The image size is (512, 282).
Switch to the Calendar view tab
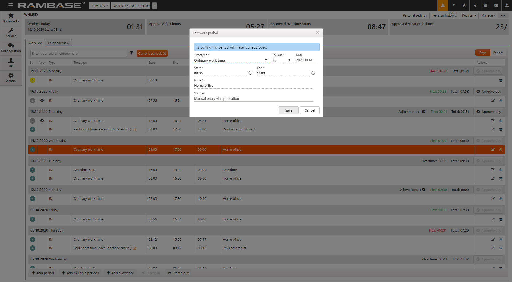58,43
